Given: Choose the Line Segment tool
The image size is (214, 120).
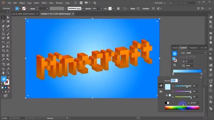Looking at the screenshot, I should (8, 30).
